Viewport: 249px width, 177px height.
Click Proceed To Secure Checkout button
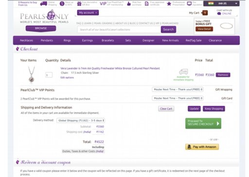point(203,124)
